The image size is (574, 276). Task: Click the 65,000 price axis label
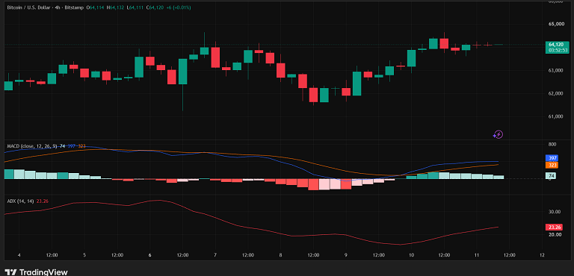(556, 25)
